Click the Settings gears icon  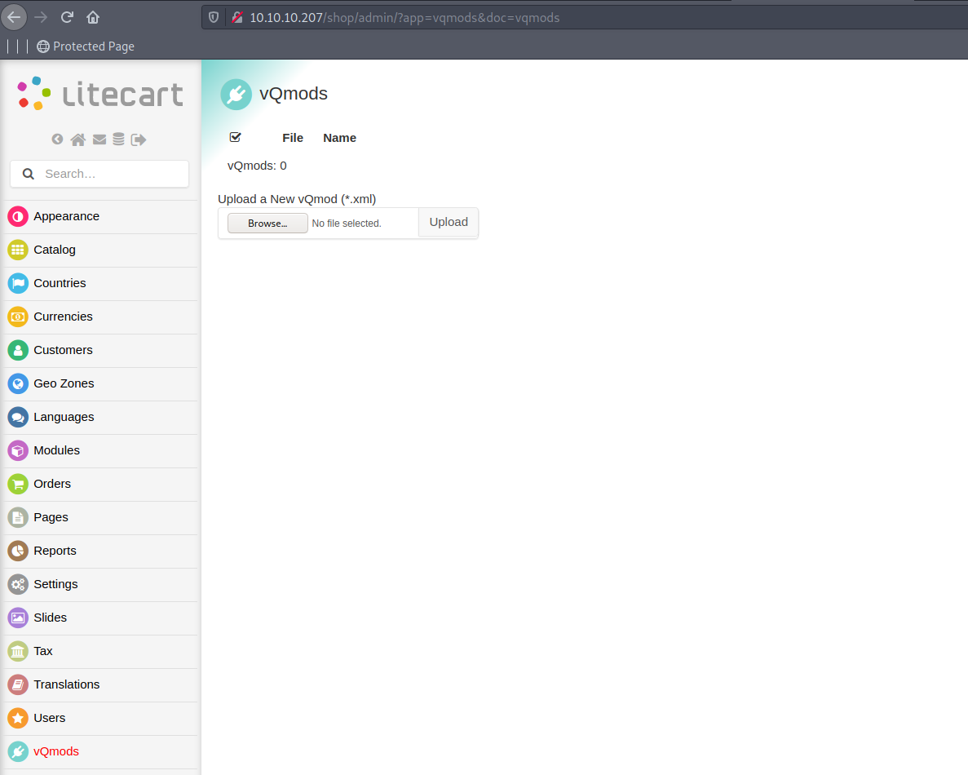[17, 584]
